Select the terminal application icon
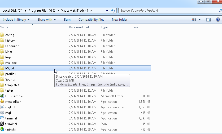Viewport: 222px width, 134px height. pos(2,118)
